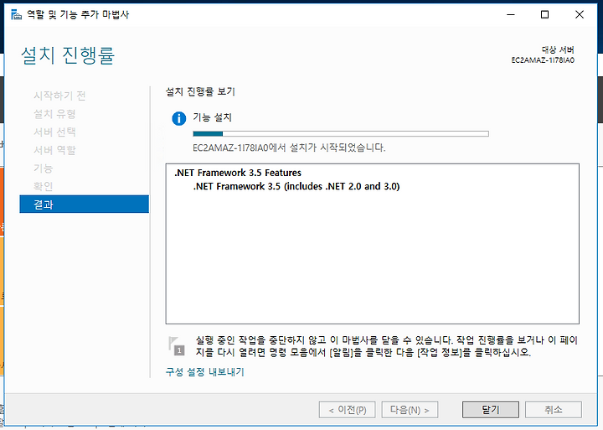
Task: Click the blue info icon beside 기능 설치
Action: click(x=179, y=118)
